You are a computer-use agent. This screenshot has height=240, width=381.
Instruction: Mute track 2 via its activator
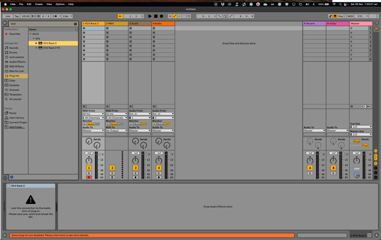coord(112,168)
